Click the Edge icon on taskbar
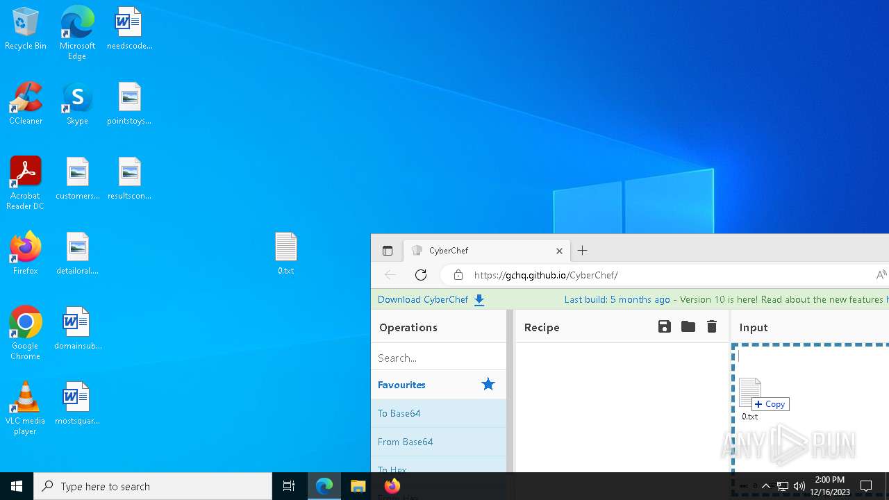Viewport: 889px width, 500px height. tap(324, 486)
